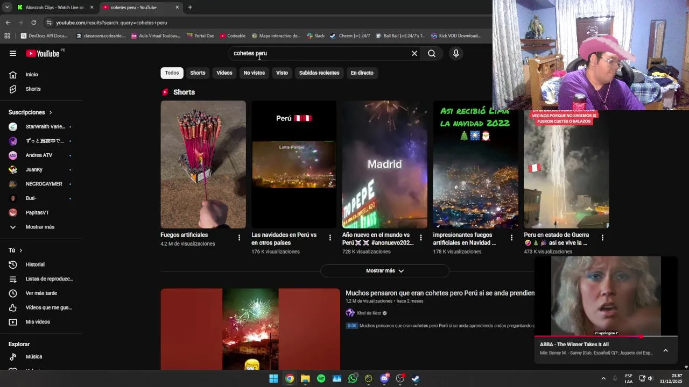
Task: Select the Todos filter chip
Action: pyautogui.click(x=172, y=73)
